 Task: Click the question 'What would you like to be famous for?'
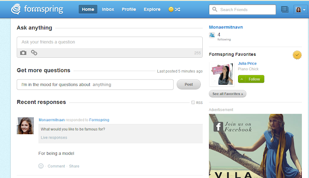73,129
